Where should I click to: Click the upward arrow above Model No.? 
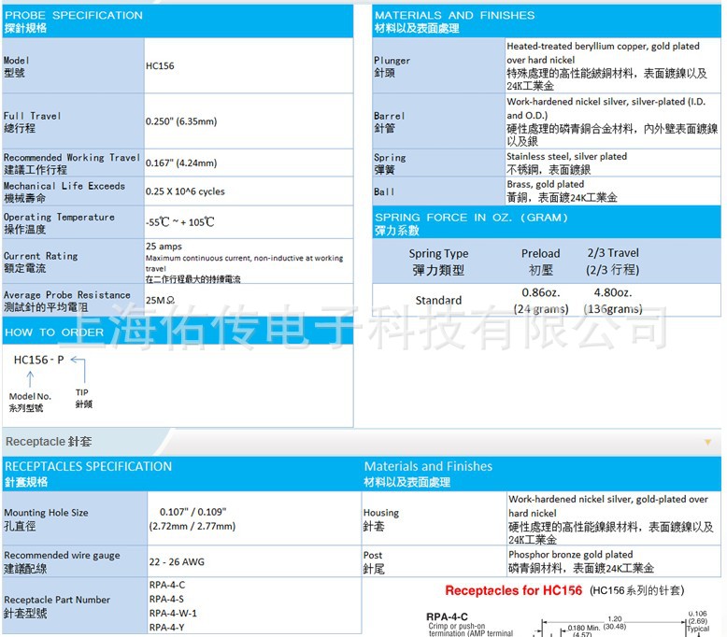pyautogui.click(x=29, y=379)
